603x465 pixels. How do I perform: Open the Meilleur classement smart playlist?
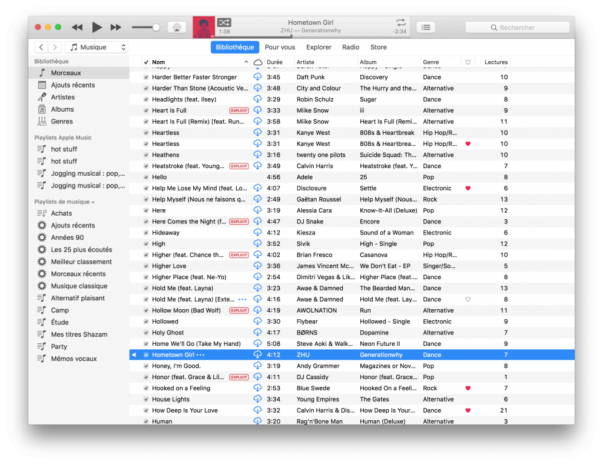[x=79, y=262]
